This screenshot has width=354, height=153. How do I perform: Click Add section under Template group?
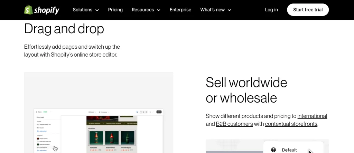coord(42,150)
